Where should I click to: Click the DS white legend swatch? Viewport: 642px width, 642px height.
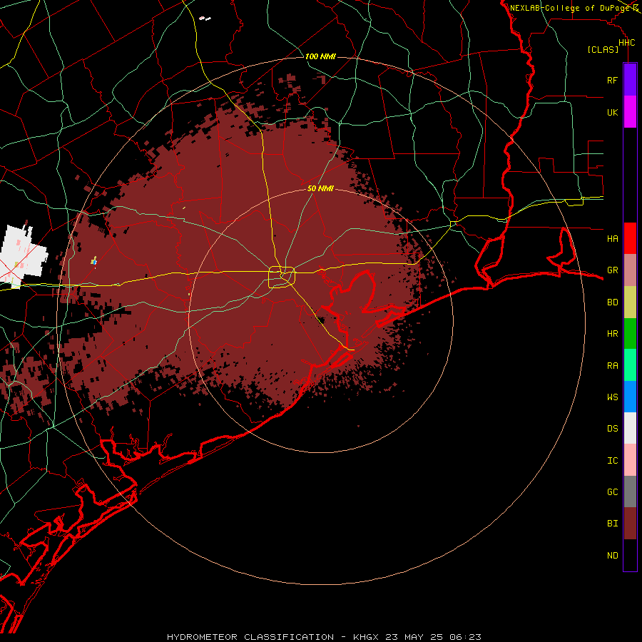pos(630,428)
